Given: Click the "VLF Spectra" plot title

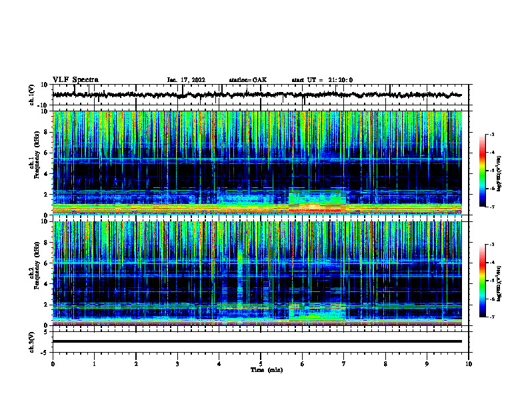Looking at the screenshot, I should pos(75,80).
